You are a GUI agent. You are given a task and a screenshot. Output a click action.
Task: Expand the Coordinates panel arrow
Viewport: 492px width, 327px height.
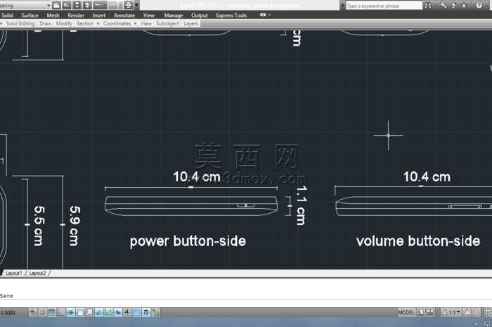pyautogui.click(x=135, y=23)
